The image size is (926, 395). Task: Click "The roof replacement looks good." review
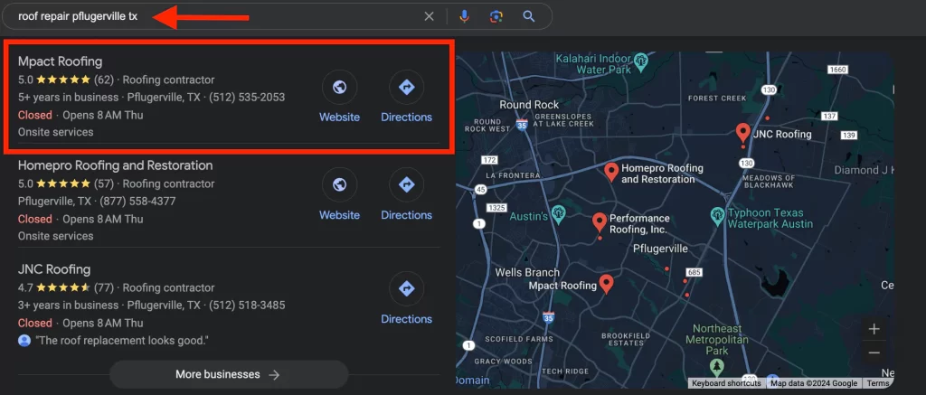coord(122,341)
